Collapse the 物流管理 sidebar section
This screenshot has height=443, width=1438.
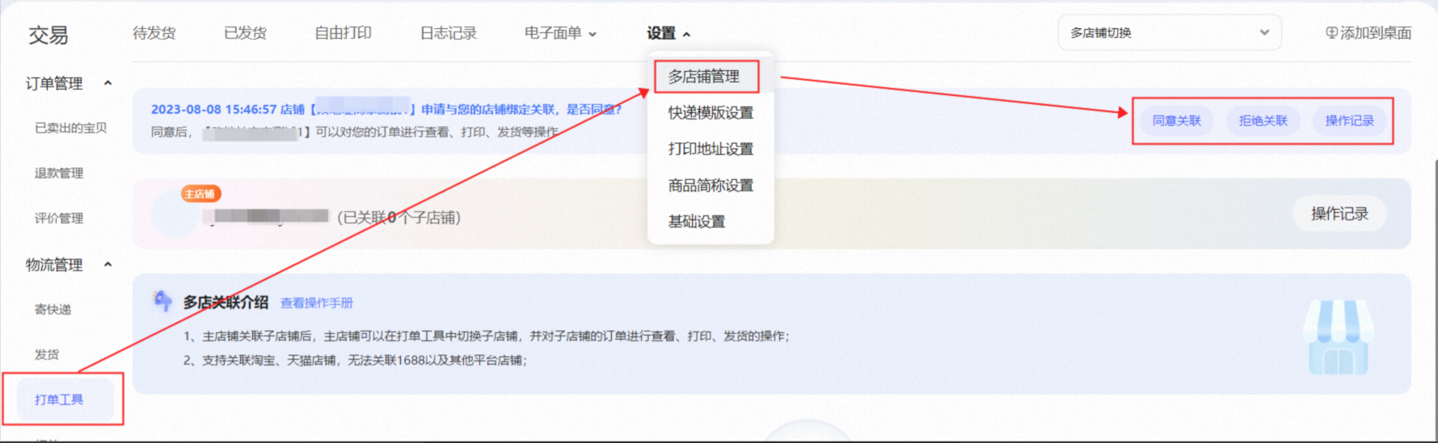(x=108, y=265)
